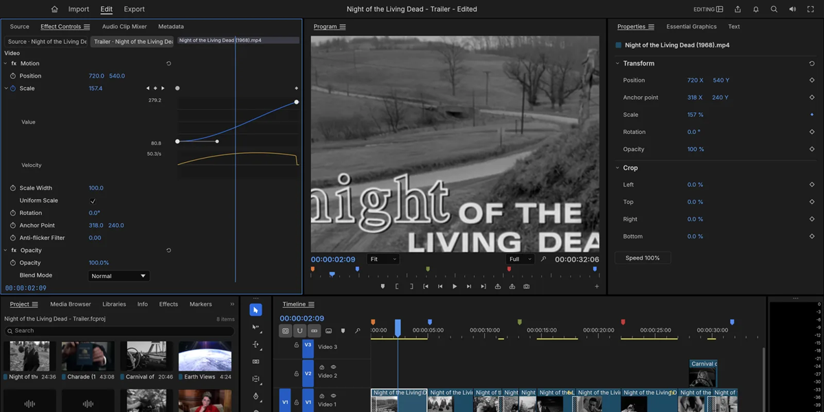Click the Essential Graphics tab link
Screen dimensions: 824x412
(x=691, y=27)
